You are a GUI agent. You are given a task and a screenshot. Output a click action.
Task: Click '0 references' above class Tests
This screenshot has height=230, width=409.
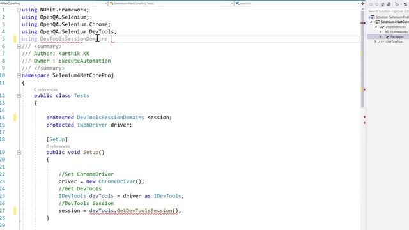click(45, 89)
